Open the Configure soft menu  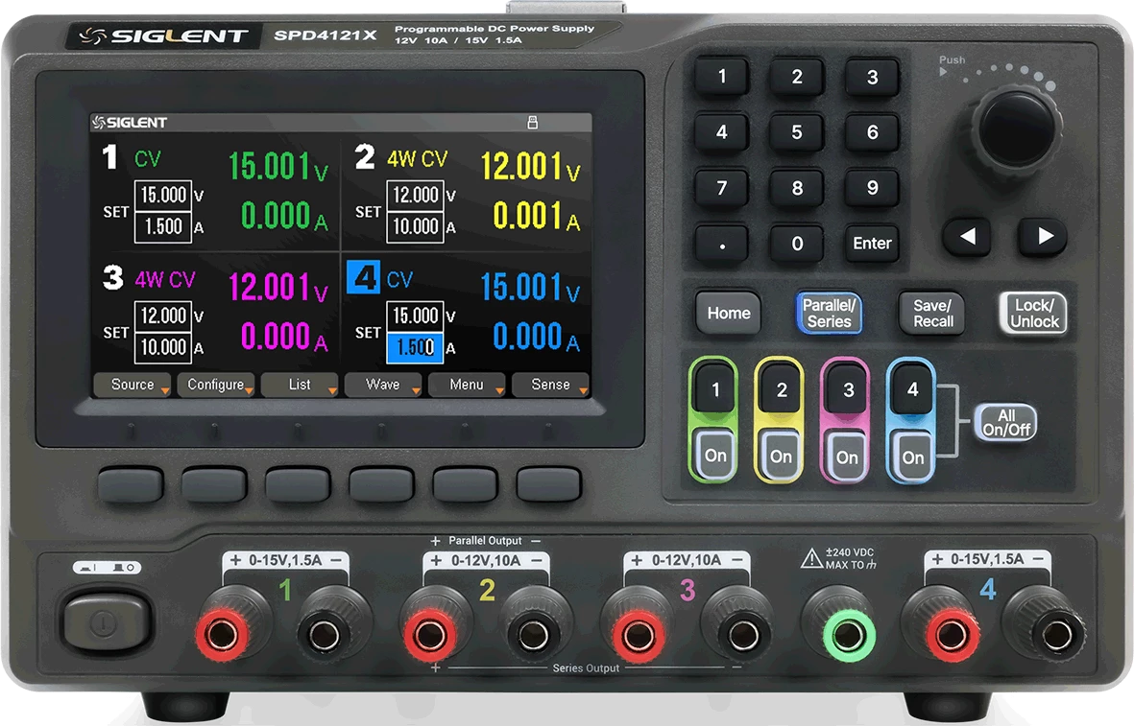click(x=216, y=385)
